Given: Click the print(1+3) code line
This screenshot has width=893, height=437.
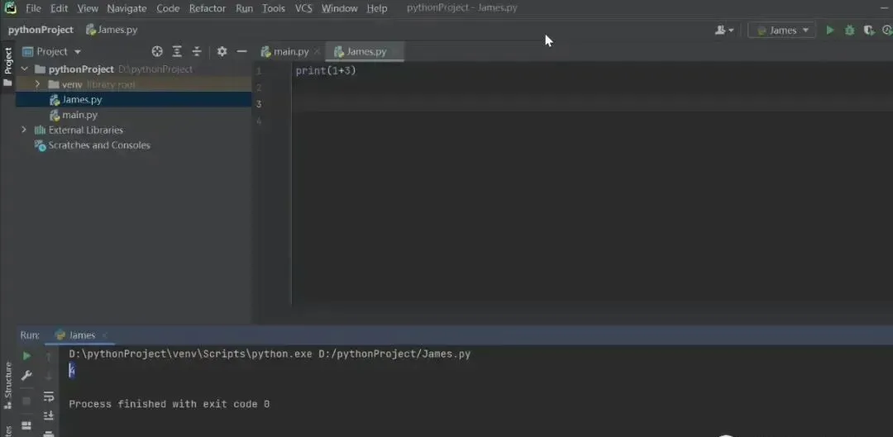Looking at the screenshot, I should click(326, 71).
